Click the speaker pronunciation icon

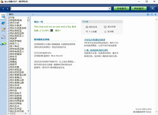[x=148, y=14]
